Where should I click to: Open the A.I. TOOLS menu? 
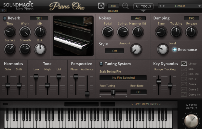click(143, 6)
